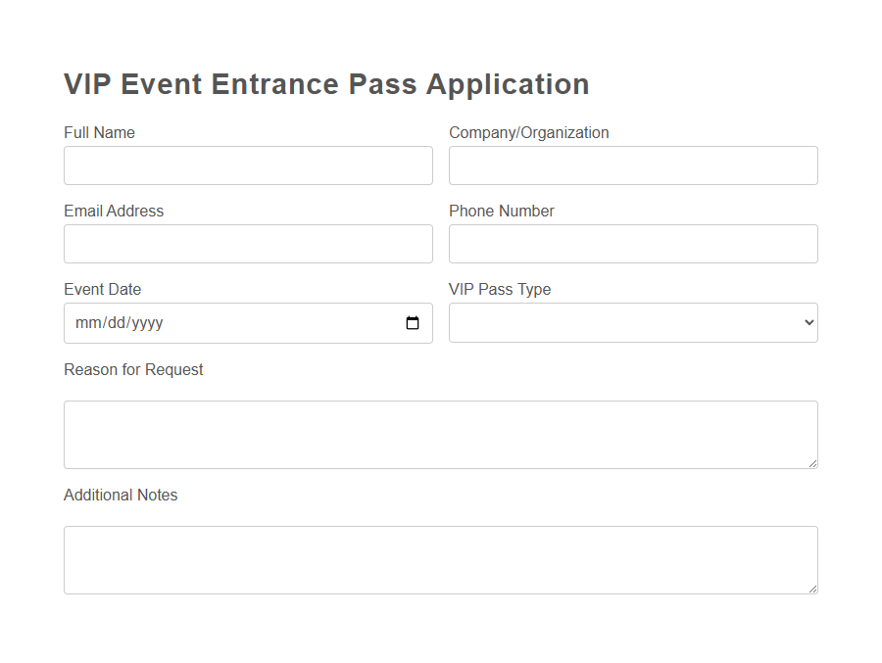Click the Phone Number input field
882x663 pixels.
tap(633, 243)
